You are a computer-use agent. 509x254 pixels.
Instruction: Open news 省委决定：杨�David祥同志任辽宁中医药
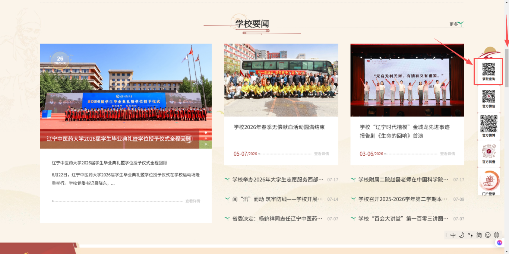click(278, 219)
